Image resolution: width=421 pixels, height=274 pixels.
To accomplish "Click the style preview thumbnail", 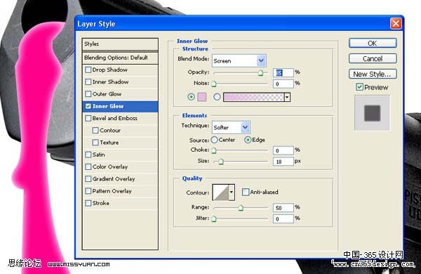I will click(x=372, y=113).
